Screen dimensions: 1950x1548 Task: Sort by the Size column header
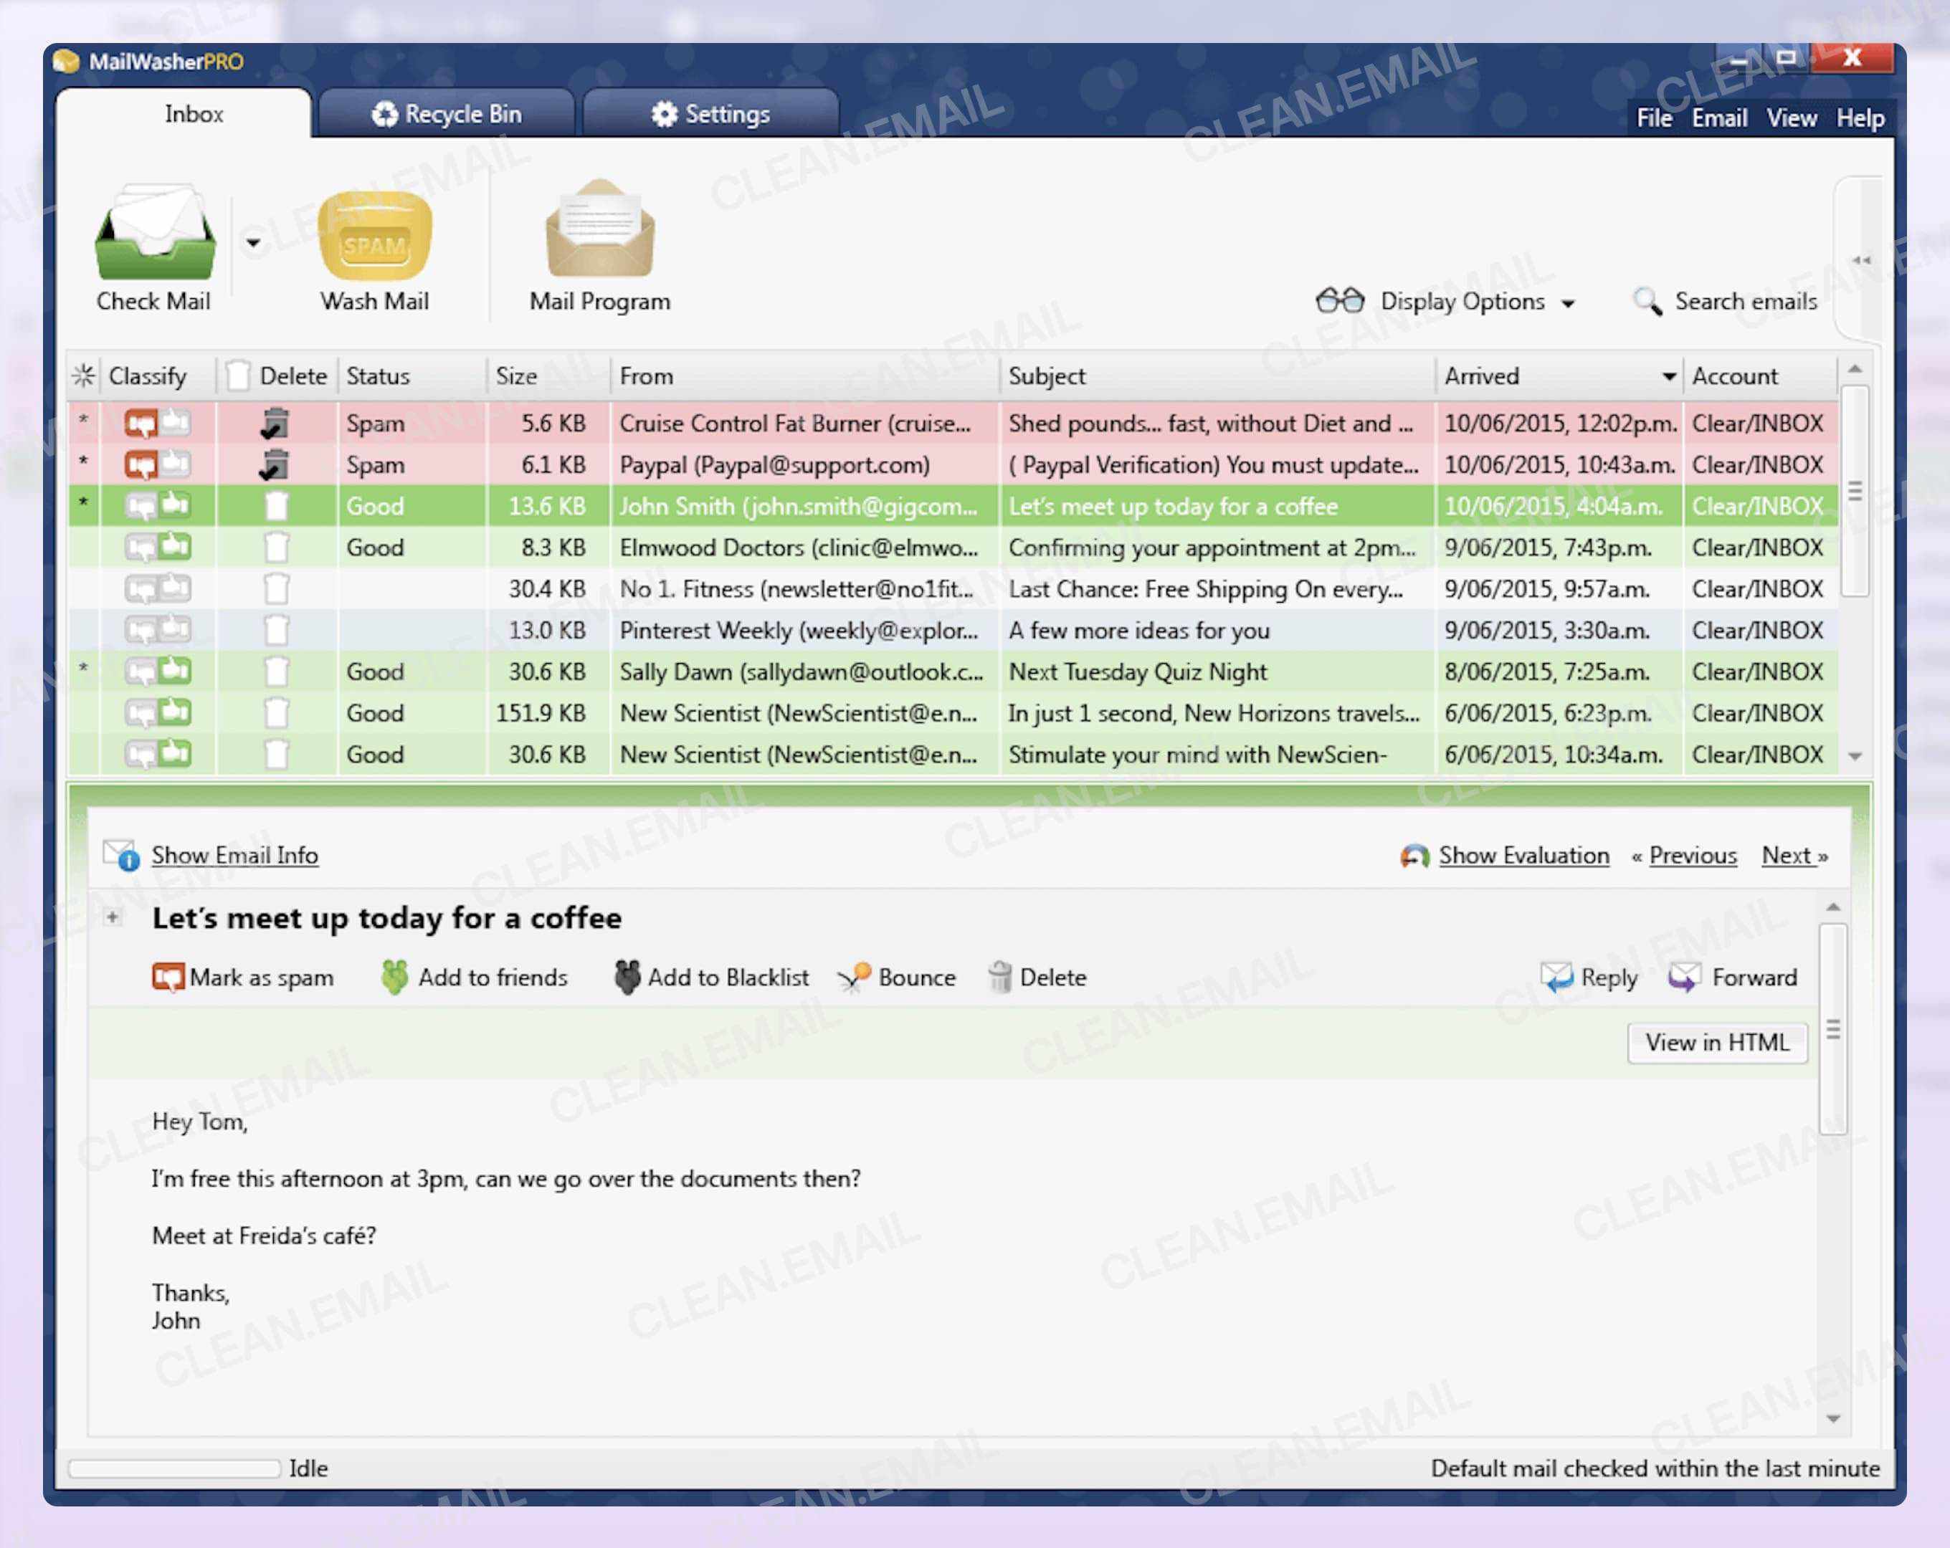[549, 376]
